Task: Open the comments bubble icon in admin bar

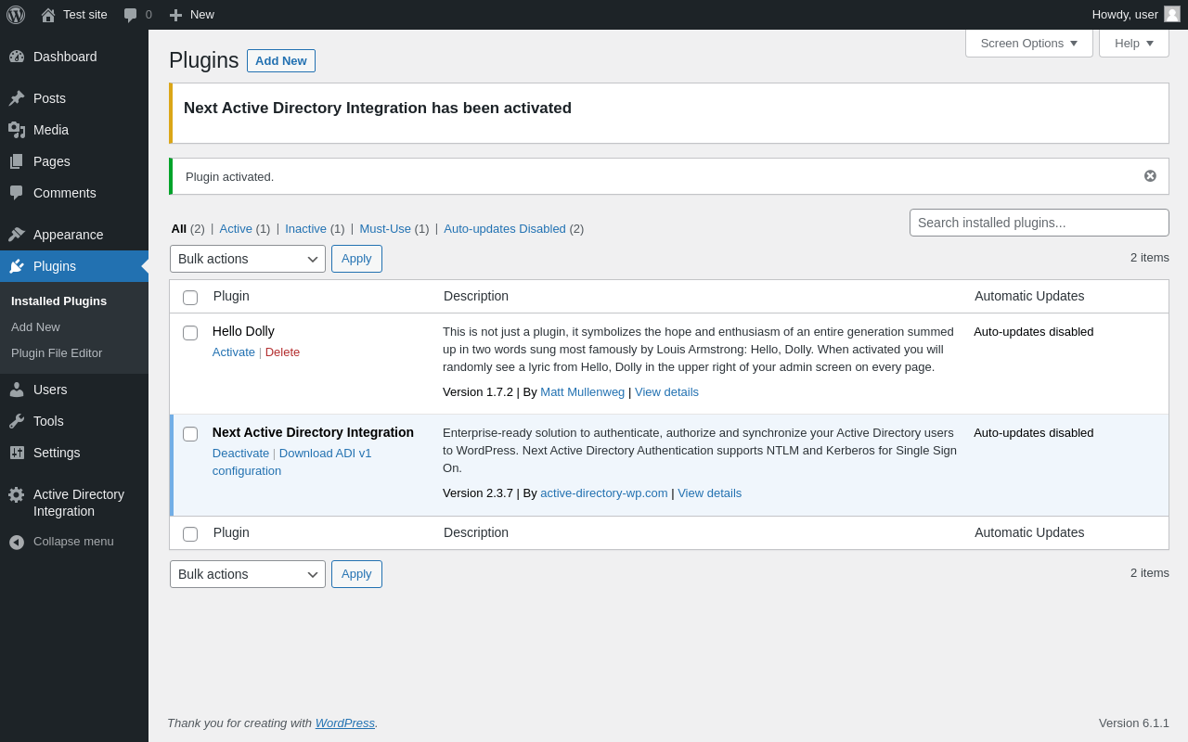Action: [x=131, y=15]
